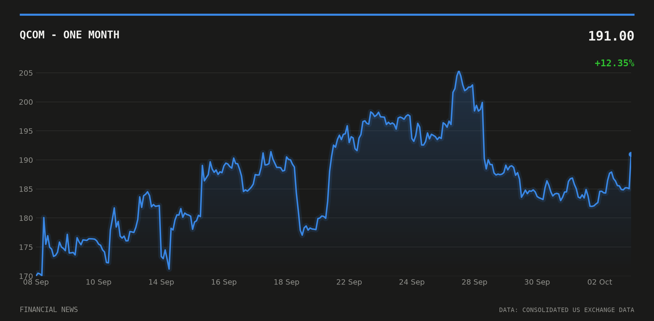The width and height of the screenshot is (654, 321).
Task: Click the 18 Sep date label
Action: pos(287,282)
